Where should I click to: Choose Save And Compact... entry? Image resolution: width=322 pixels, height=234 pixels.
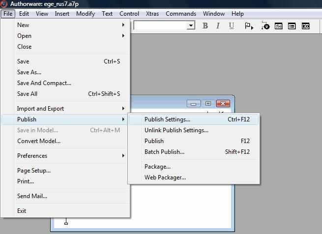coord(71,83)
